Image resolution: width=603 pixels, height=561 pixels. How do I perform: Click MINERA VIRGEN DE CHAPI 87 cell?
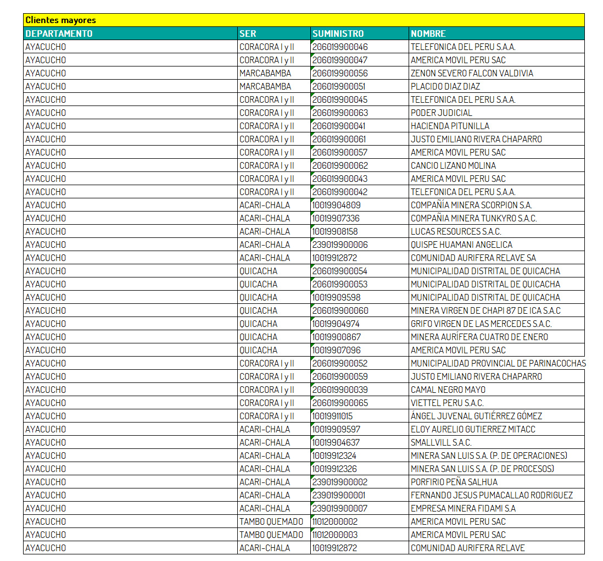[x=496, y=310]
